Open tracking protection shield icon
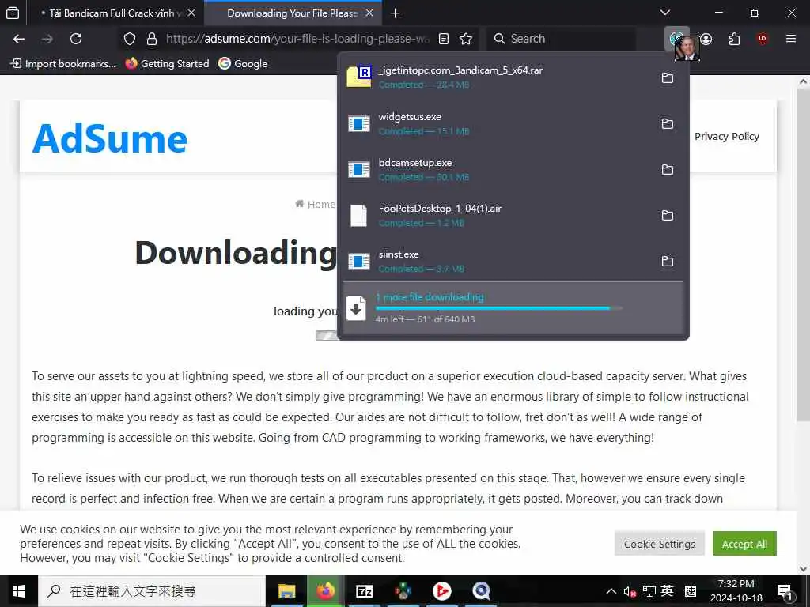 (x=130, y=39)
